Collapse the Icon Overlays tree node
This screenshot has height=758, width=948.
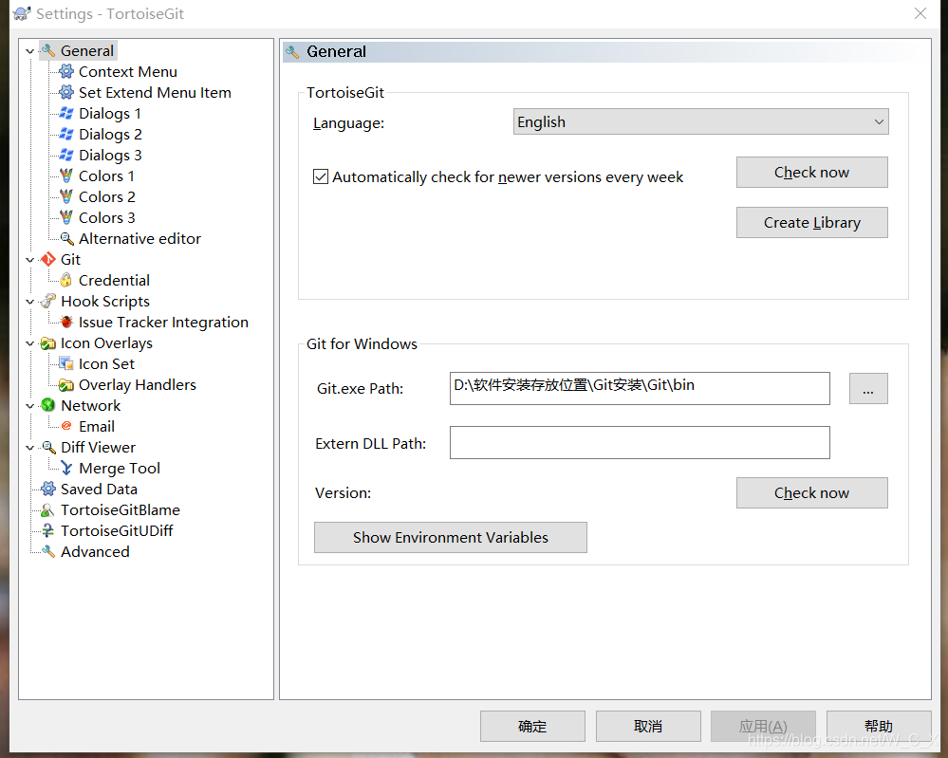point(29,343)
